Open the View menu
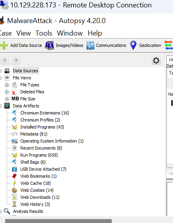The height and width of the screenshot is (223, 173). [x=23, y=33]
